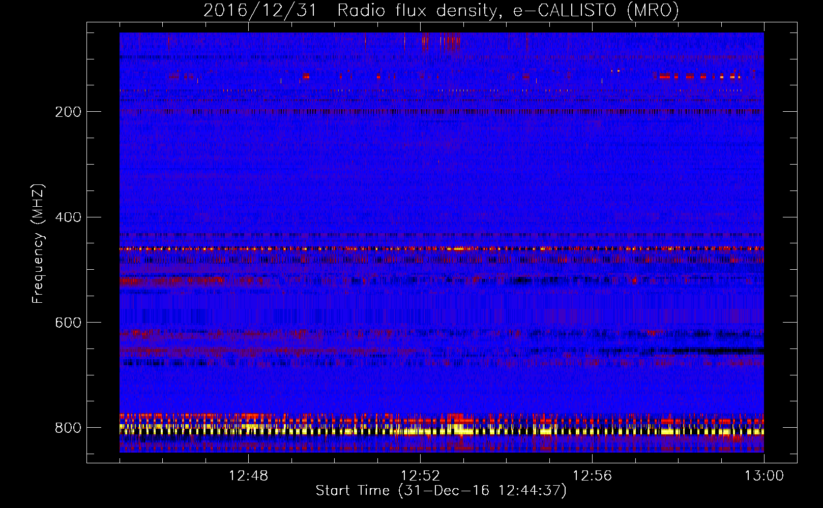Screen dimensions: 823x508
Task: Click the 'Frequency (MHZ)' axis label
Action: [x=38, y=244]
